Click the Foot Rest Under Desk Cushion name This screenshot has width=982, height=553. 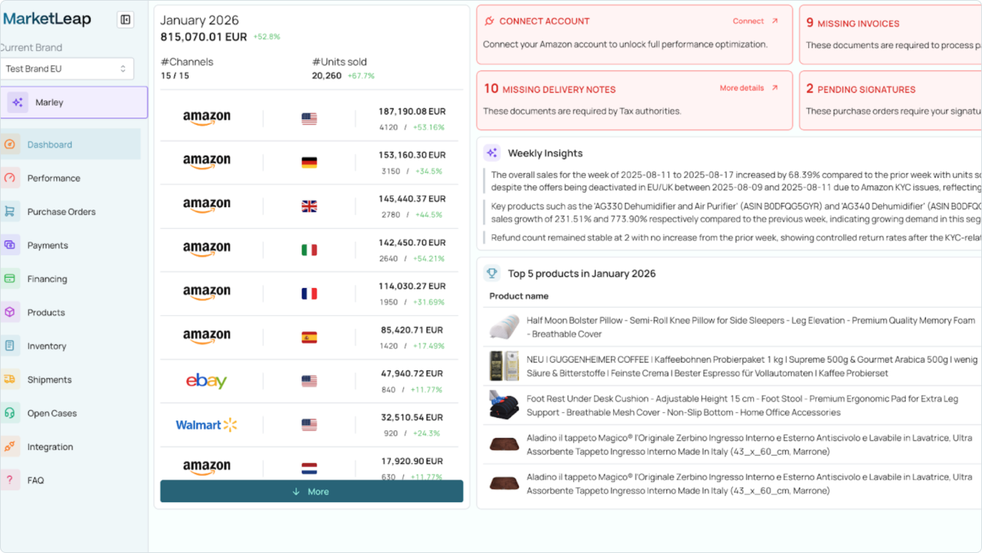[x=742, y=406]
